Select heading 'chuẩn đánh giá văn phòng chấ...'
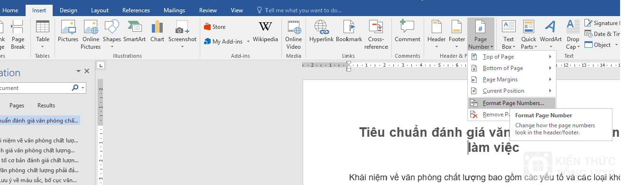This screenshot has height=185, width=621. click(40, 121)
